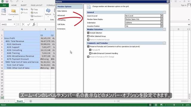Viewport: 191px width, 107px height.
Task: Toggle Remove Unselected Groups checkbox
Action: 88,40
